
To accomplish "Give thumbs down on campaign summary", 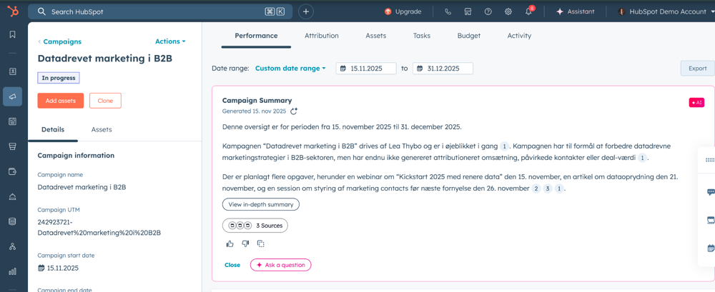I will coord(245,243).
